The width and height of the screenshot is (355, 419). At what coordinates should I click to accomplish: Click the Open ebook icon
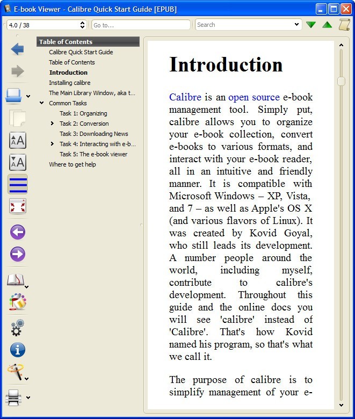click(13, 96)
